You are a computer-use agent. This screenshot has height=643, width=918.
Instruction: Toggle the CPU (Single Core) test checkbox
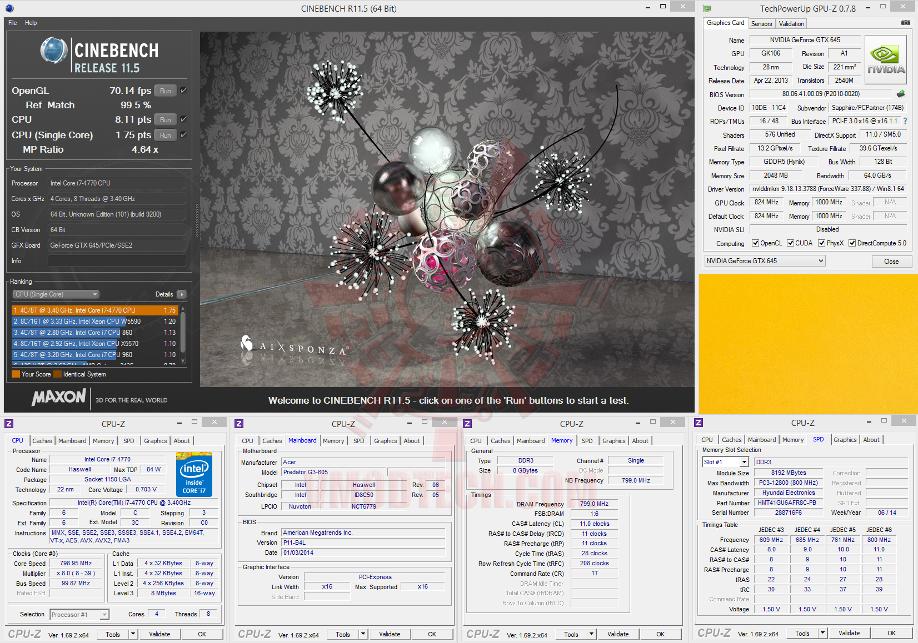coord(183,134)
